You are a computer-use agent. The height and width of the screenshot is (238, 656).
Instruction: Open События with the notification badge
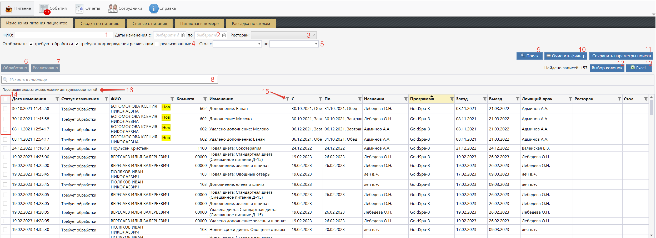coord(53,8)
